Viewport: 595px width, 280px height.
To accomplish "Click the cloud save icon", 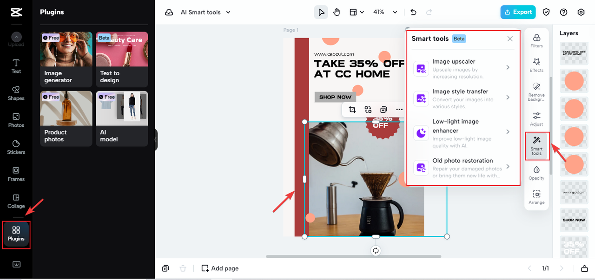I will tap(169, 13).
